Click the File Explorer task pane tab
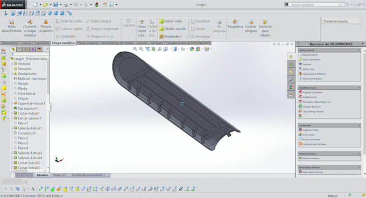This screenshot has height=198, width=366. click(291, 72)
